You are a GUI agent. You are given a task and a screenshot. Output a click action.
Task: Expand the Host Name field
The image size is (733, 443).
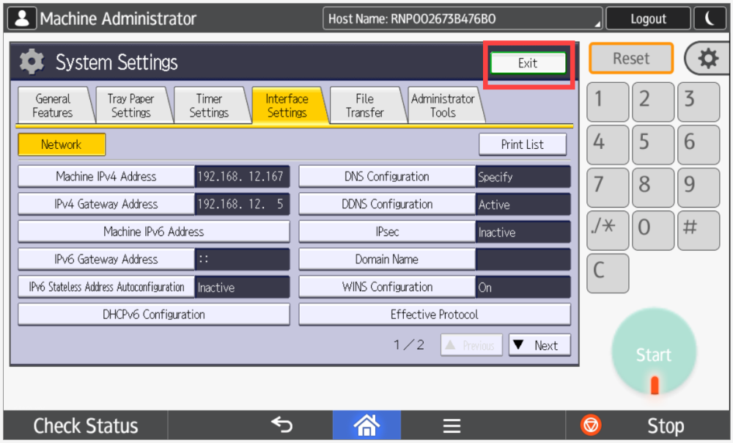tap(463, 19)
